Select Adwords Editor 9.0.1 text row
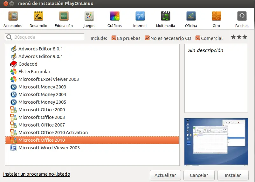255x182 pixels. (x=40, y=56)
